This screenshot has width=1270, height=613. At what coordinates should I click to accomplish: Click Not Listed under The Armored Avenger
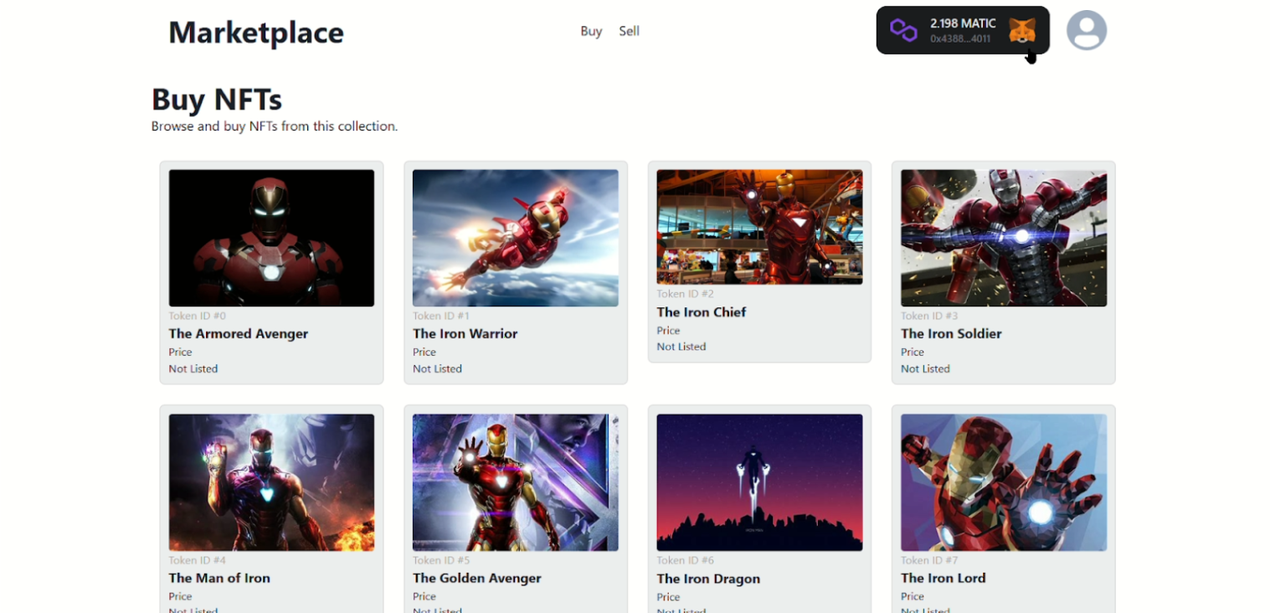click(x=193, y=368)
